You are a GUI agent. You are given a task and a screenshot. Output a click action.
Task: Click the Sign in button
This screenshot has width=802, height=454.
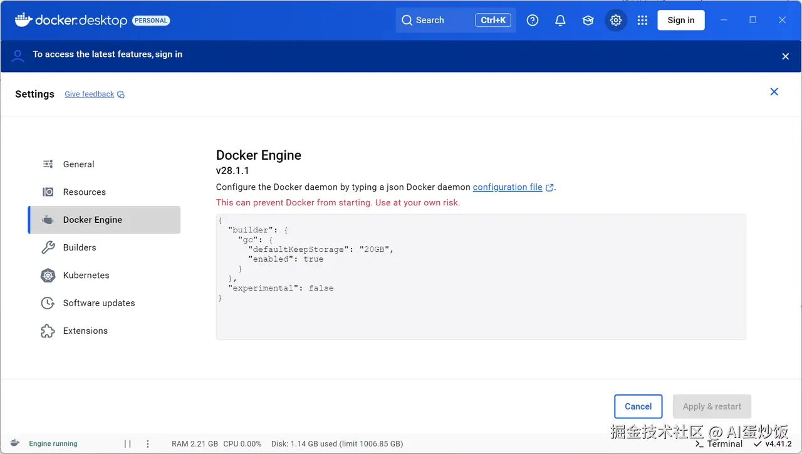(x=681, y=20)
